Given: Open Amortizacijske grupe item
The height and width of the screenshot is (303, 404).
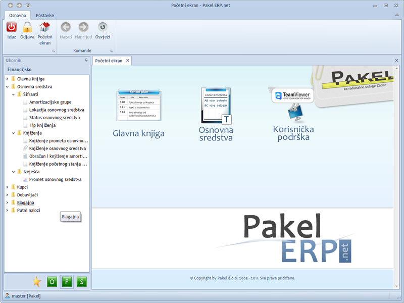Looking at the screenshot, I should (50, 102).
